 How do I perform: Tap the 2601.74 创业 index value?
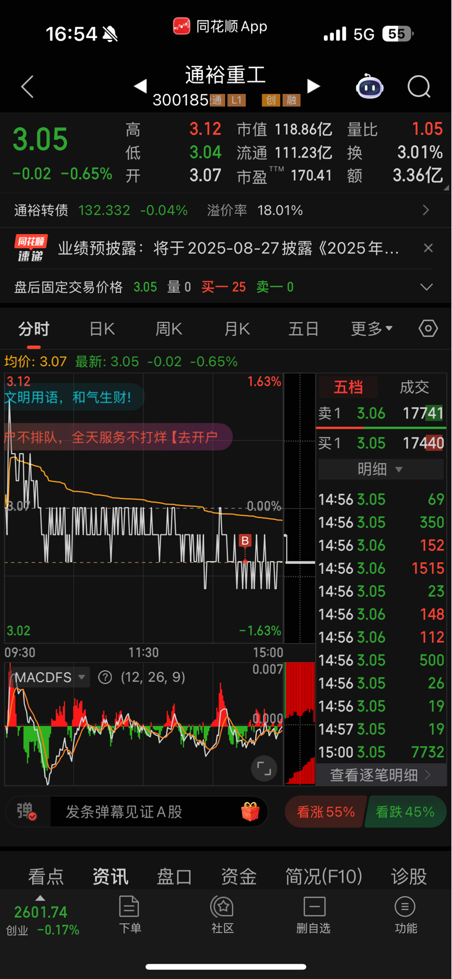click(41, 913)
